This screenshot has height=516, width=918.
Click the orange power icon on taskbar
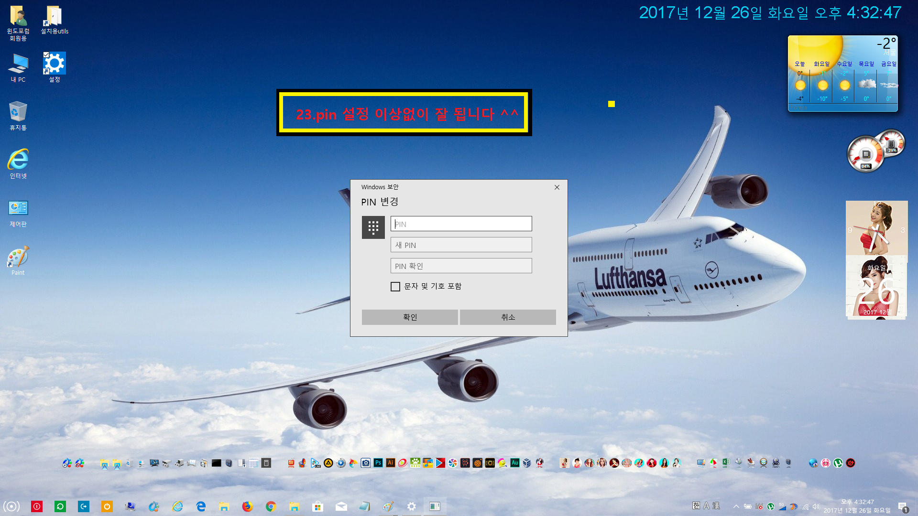click(107, 506)
